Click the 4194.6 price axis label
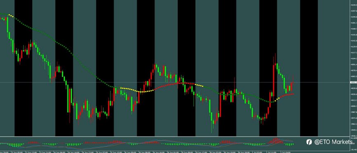The height and width of the screenshot is (153, 357). pyautogui.click(x=354, y=17)
